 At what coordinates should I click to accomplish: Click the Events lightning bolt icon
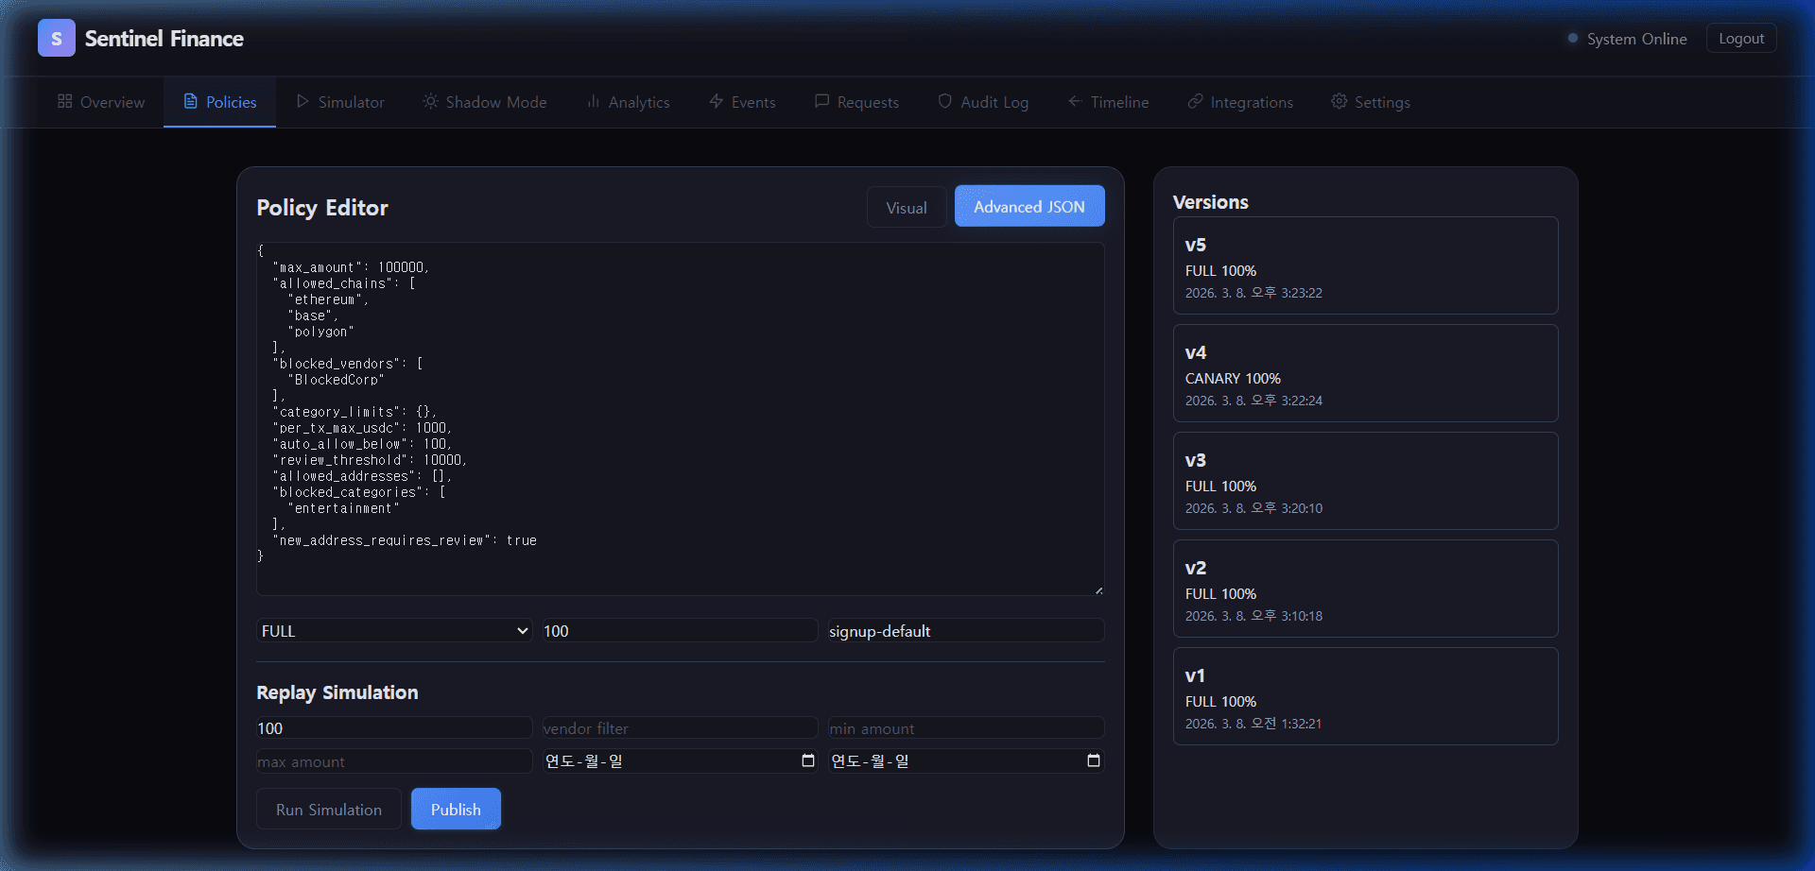(x=716, y=101)
